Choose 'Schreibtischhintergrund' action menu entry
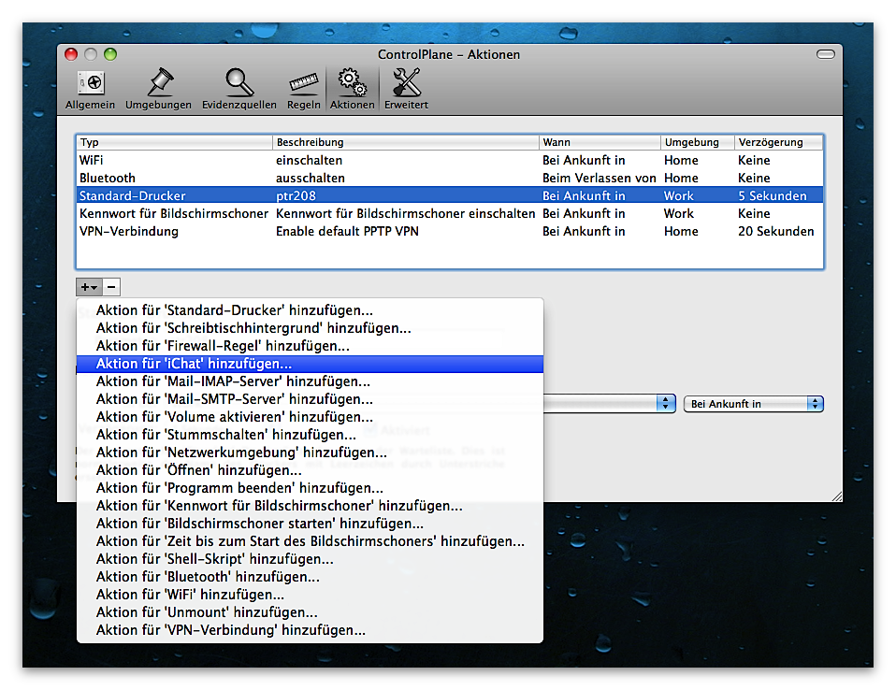The width and height of the screenshot is (896, 690). (310, 328)
